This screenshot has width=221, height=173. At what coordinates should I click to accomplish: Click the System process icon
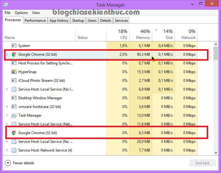tap(14, 46)
